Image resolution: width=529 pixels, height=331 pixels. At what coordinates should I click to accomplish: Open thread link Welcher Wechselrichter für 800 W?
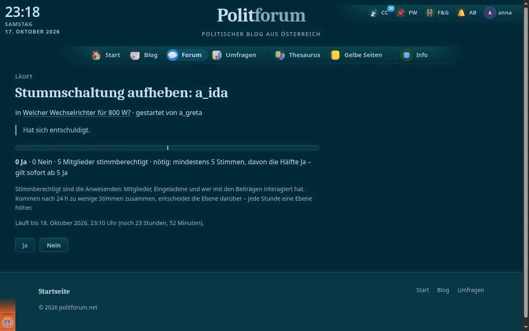[76, 113]
